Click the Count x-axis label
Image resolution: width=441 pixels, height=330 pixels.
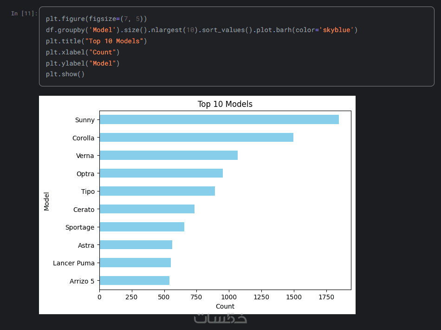225,306
